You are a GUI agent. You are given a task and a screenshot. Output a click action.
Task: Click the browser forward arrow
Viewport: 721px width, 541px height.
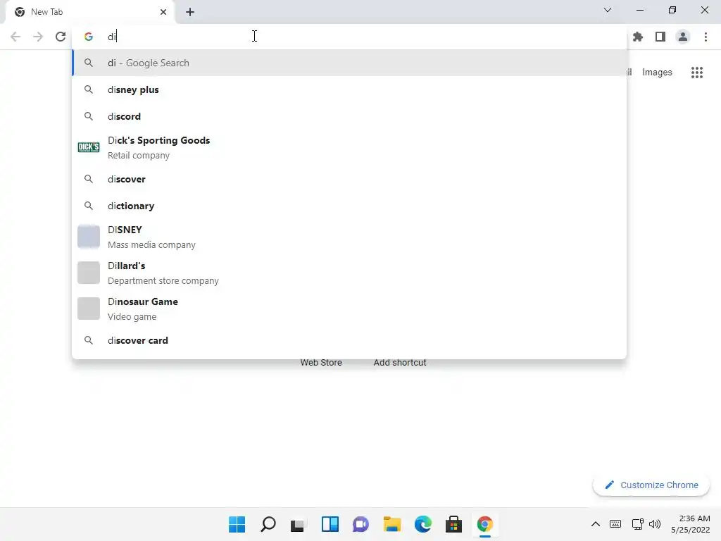coord(38,37)
